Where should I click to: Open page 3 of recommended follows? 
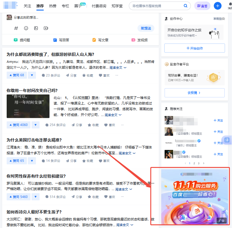199,163
